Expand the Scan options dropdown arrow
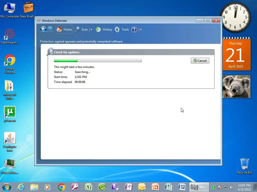Image resolution: width=257 pixels, height=192 pixels. [x=91, y=29]
